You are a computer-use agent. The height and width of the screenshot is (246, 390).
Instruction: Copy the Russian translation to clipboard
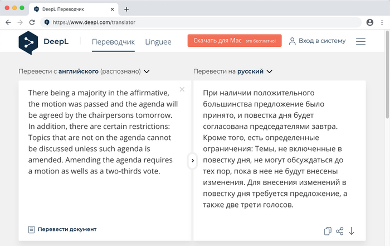(x=327, y=231)
